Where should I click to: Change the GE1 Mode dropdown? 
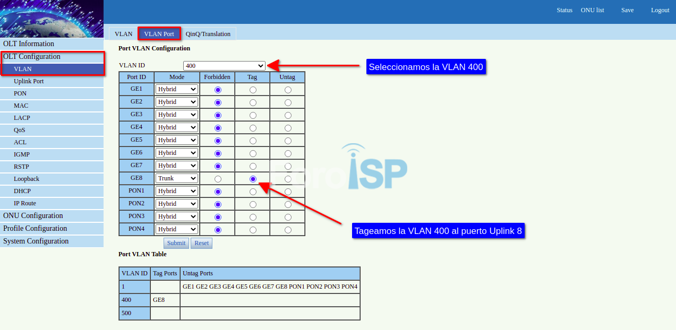(176, 89)
